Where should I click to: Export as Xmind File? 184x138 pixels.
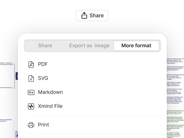tap(50, 106)
